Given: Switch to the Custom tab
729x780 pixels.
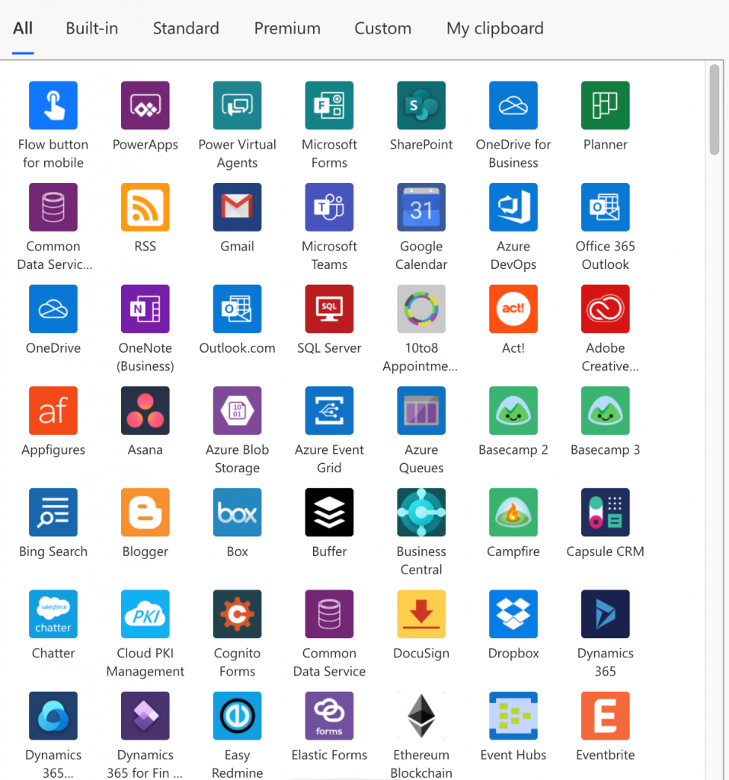Looking at the screenshot, I should [x=382, y=28].
